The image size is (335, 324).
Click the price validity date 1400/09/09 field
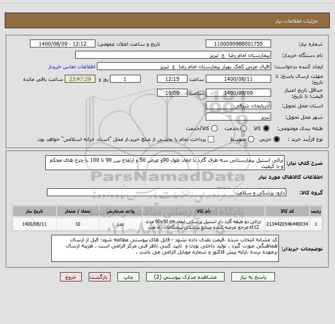(238, 93)
